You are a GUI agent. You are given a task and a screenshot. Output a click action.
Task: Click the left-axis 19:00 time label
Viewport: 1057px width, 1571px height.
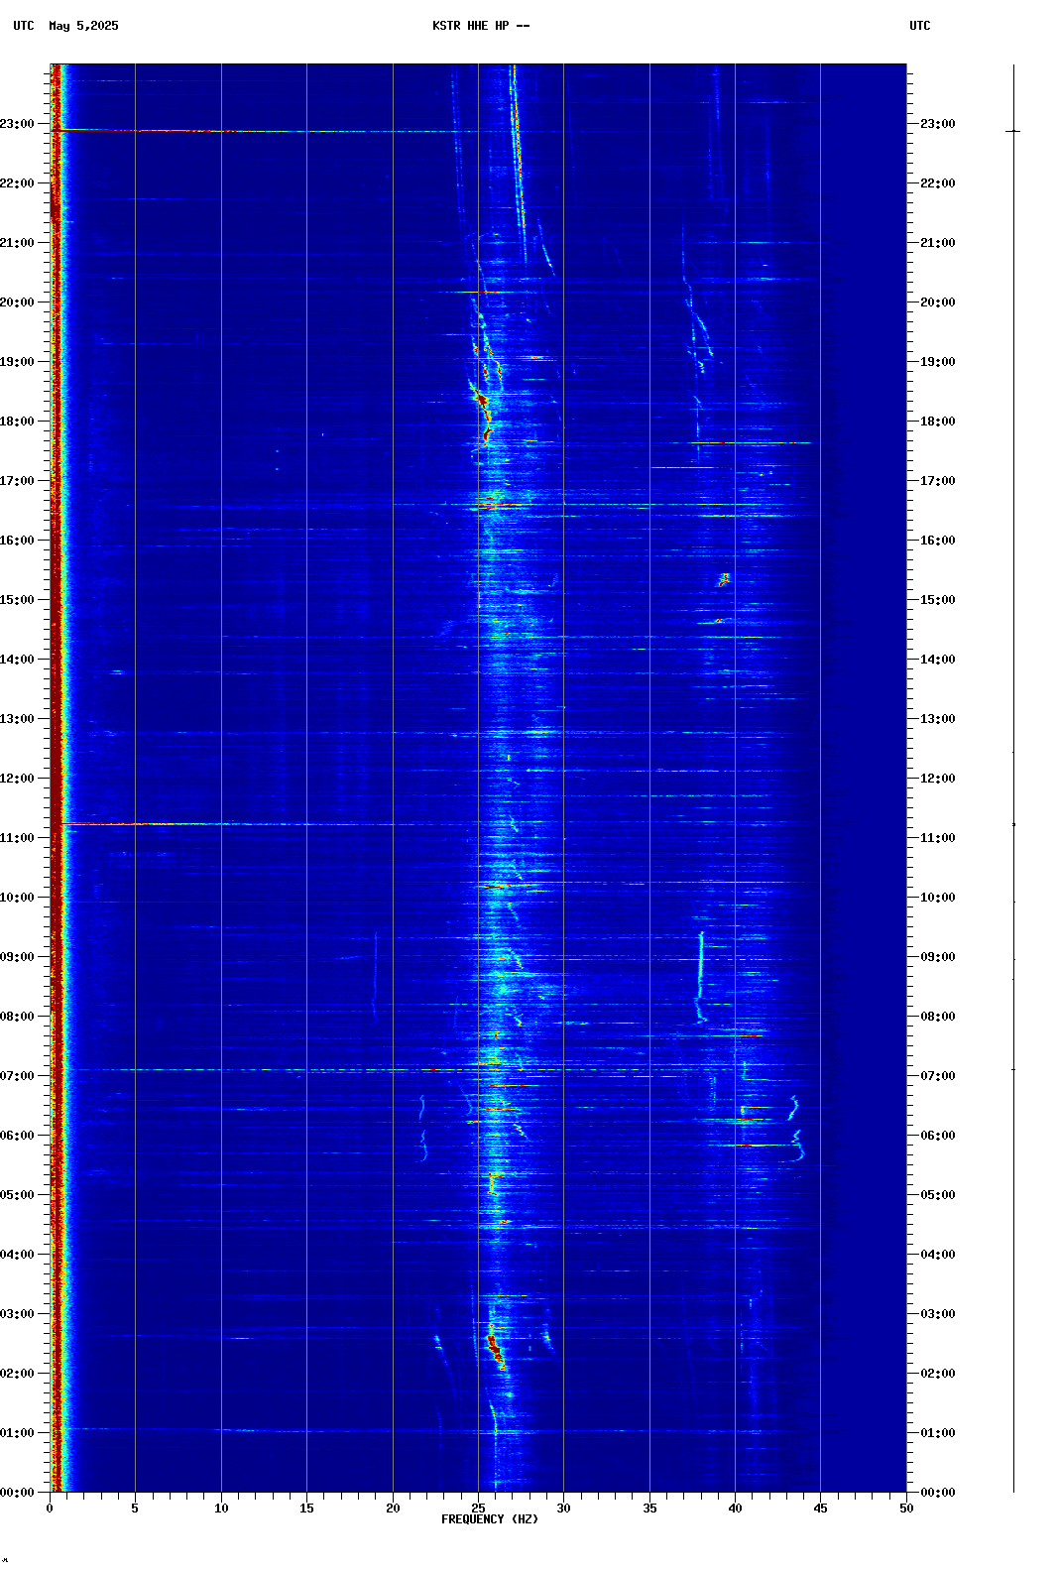pyautogui.click(x=17, y=362)
